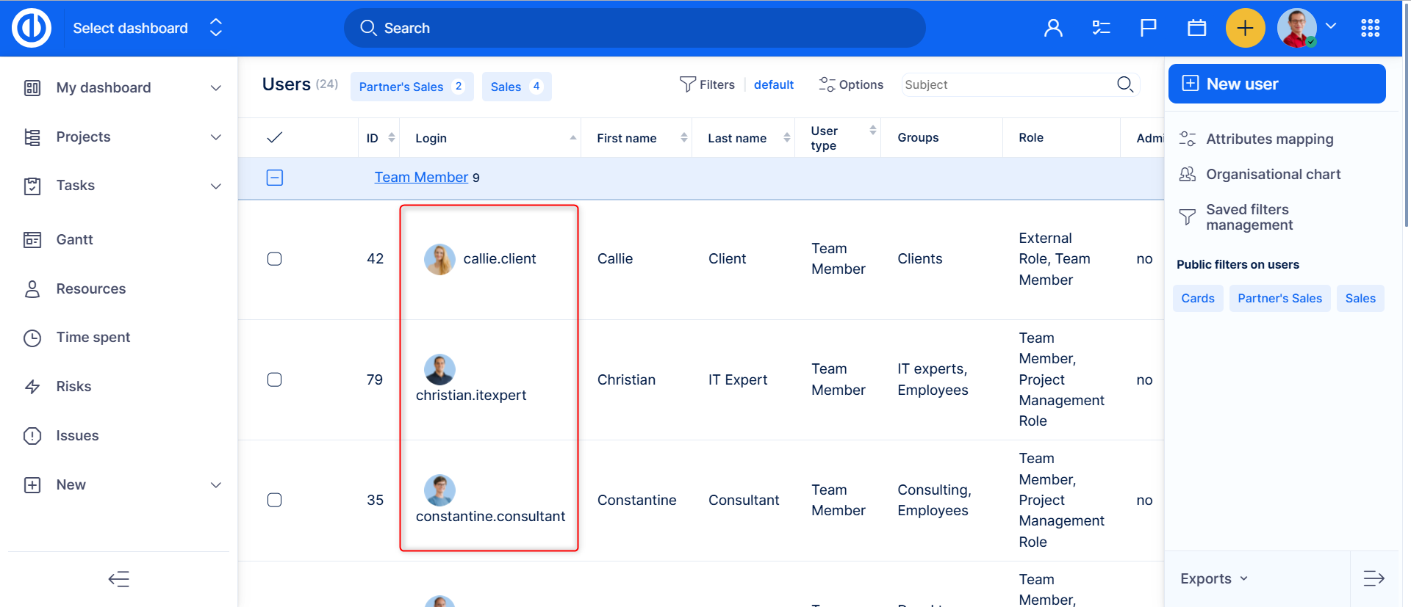Open the Organisational chart link
Image resolution: width=1411 pixels, height=607 pixels.
pyautogui.click(x=1273, y=174)
